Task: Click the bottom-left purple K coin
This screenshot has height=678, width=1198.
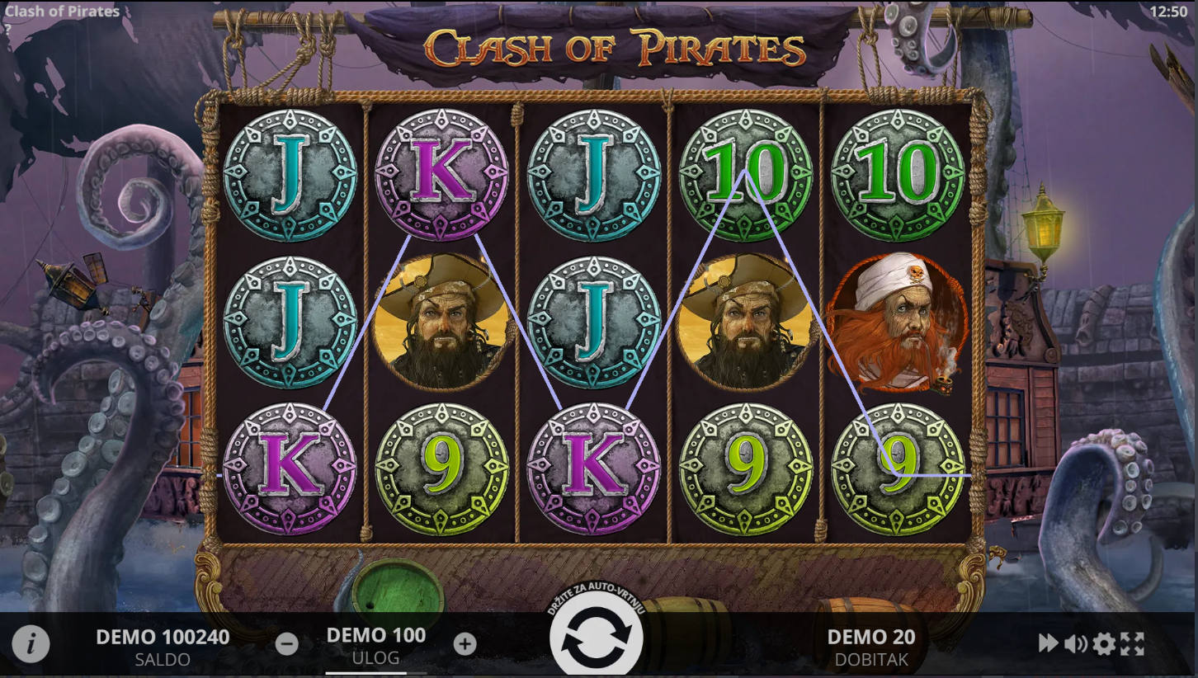Action: pyautogui.click(x=290, y=468)
